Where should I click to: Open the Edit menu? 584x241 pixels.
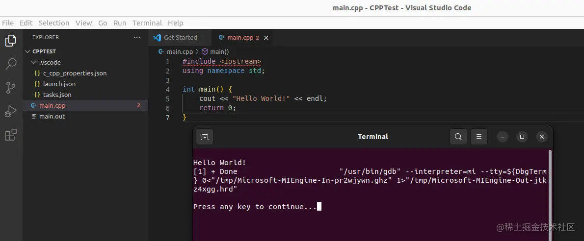[x=26, y=23]
